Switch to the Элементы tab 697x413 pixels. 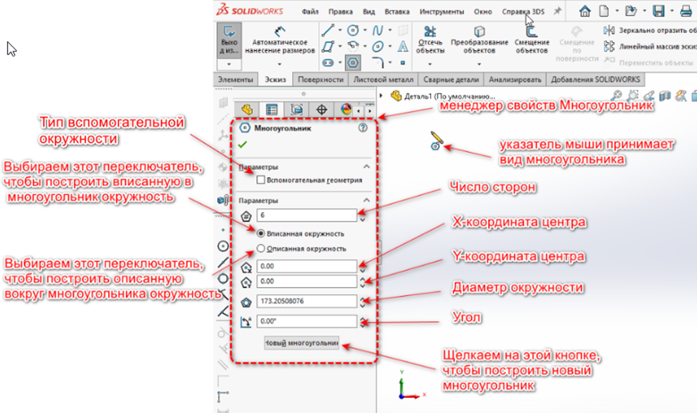(235, 79)
